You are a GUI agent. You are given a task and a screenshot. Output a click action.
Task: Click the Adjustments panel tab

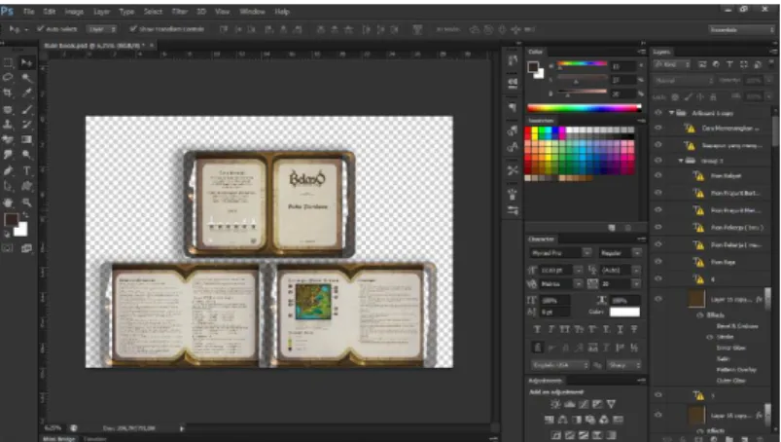point(545,381)
